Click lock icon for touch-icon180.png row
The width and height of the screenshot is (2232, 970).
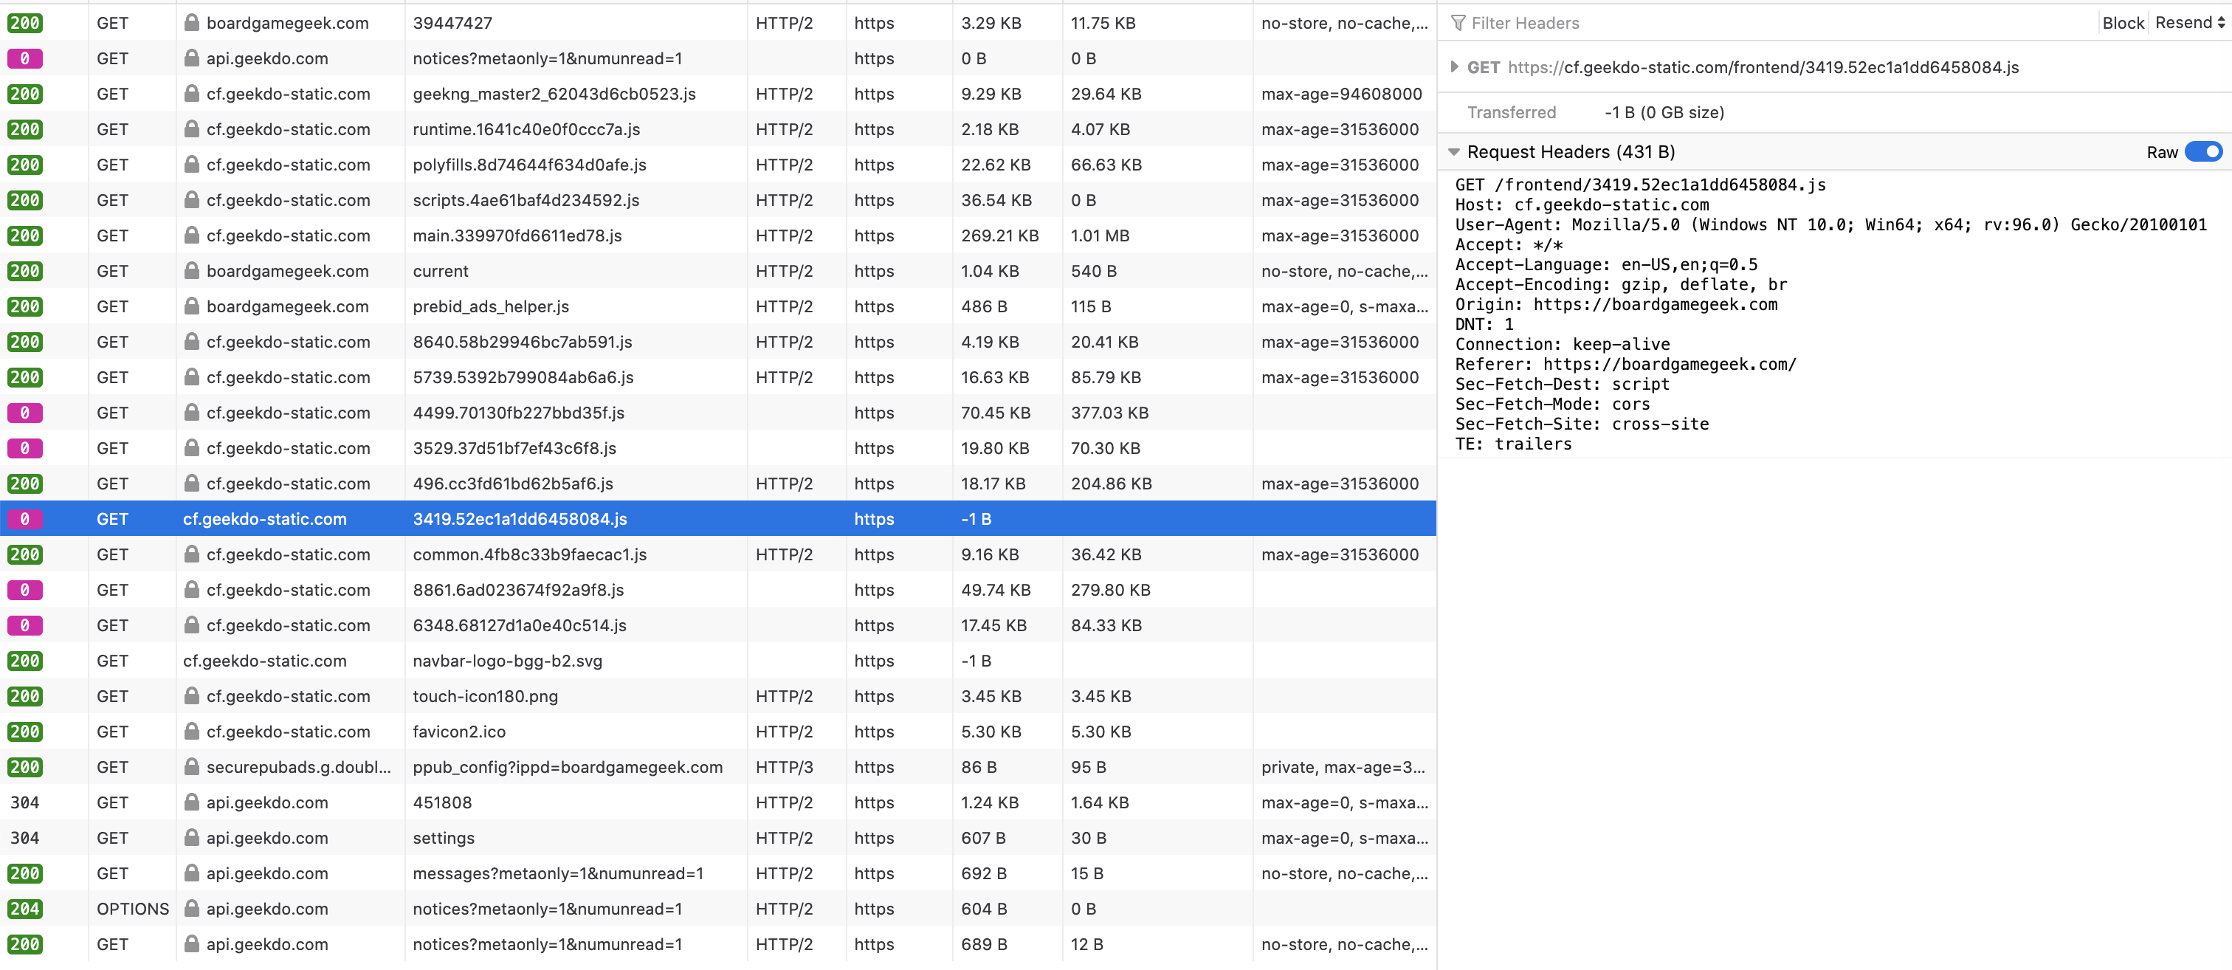193,696
